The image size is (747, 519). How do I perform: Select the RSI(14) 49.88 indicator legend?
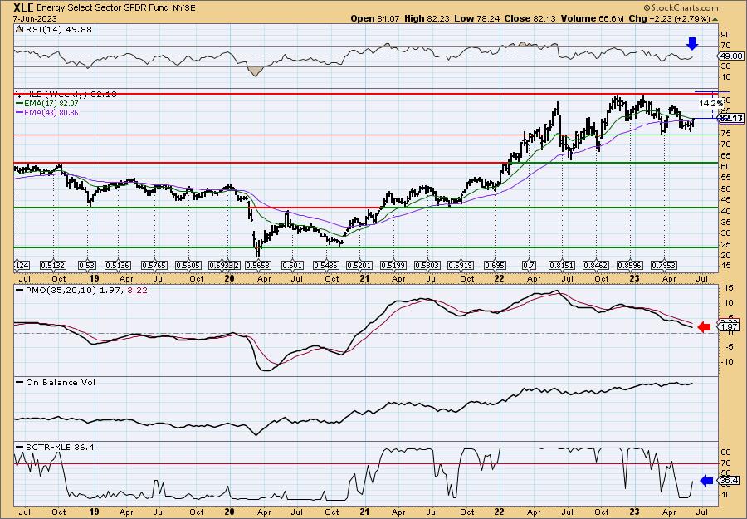[x=54, y=30]
